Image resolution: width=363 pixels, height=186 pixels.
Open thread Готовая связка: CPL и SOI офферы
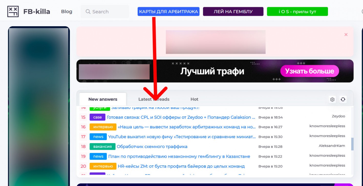[x=181, y=117]
